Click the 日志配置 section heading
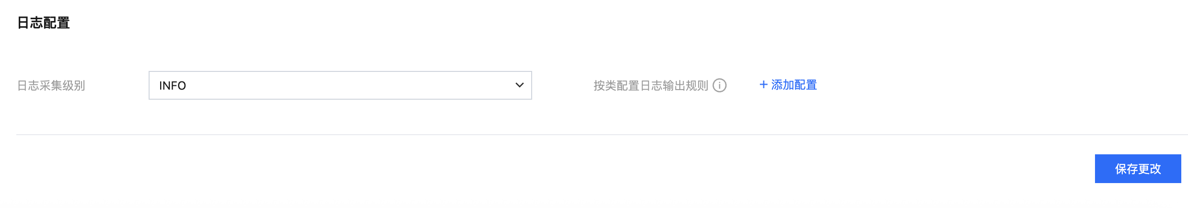The image size is (1188, 208). (44, 23)
